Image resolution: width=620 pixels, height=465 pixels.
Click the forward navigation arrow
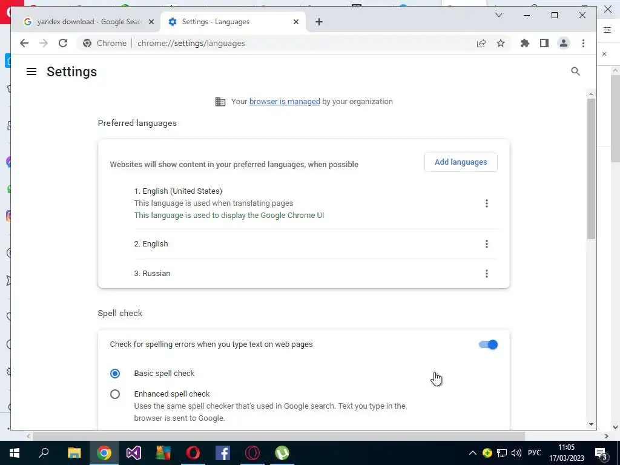tap(44, 43)
